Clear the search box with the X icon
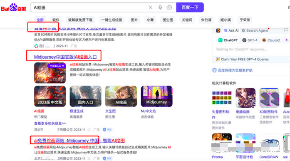The height and width of the screenshot is (161, 290). tap(150, 8)
